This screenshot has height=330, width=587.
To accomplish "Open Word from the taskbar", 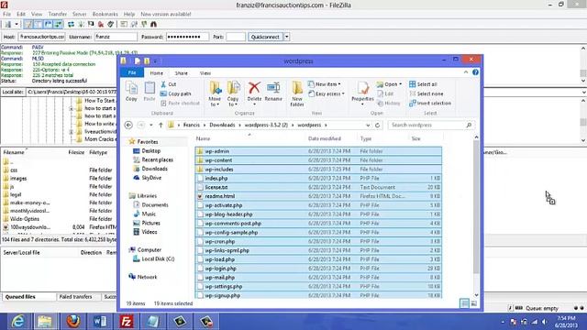I will tap(100, 322).
